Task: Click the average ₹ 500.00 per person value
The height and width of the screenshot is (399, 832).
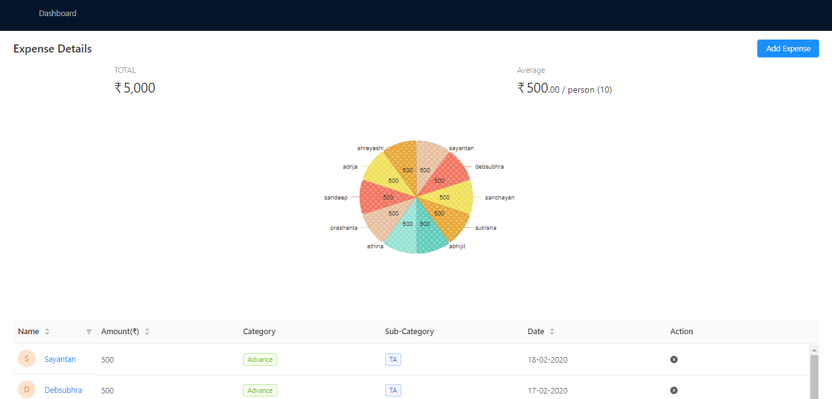Action: (x=564, y=88)
